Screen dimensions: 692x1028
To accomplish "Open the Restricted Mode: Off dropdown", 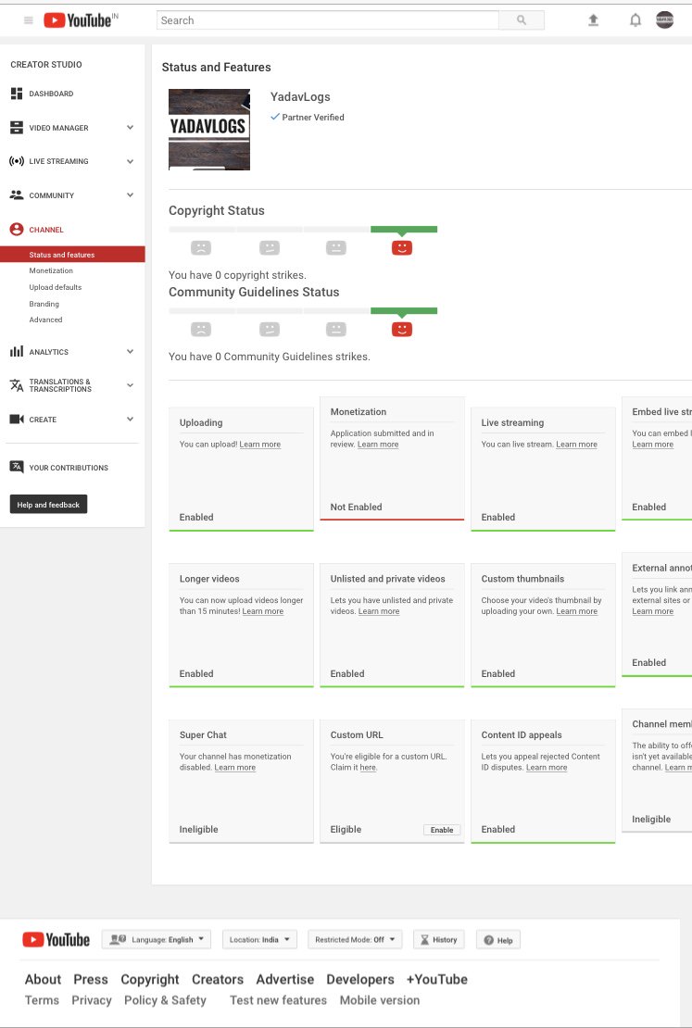I will coord(354,939).
